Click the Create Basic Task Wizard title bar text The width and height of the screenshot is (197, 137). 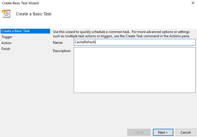(20, 3)
